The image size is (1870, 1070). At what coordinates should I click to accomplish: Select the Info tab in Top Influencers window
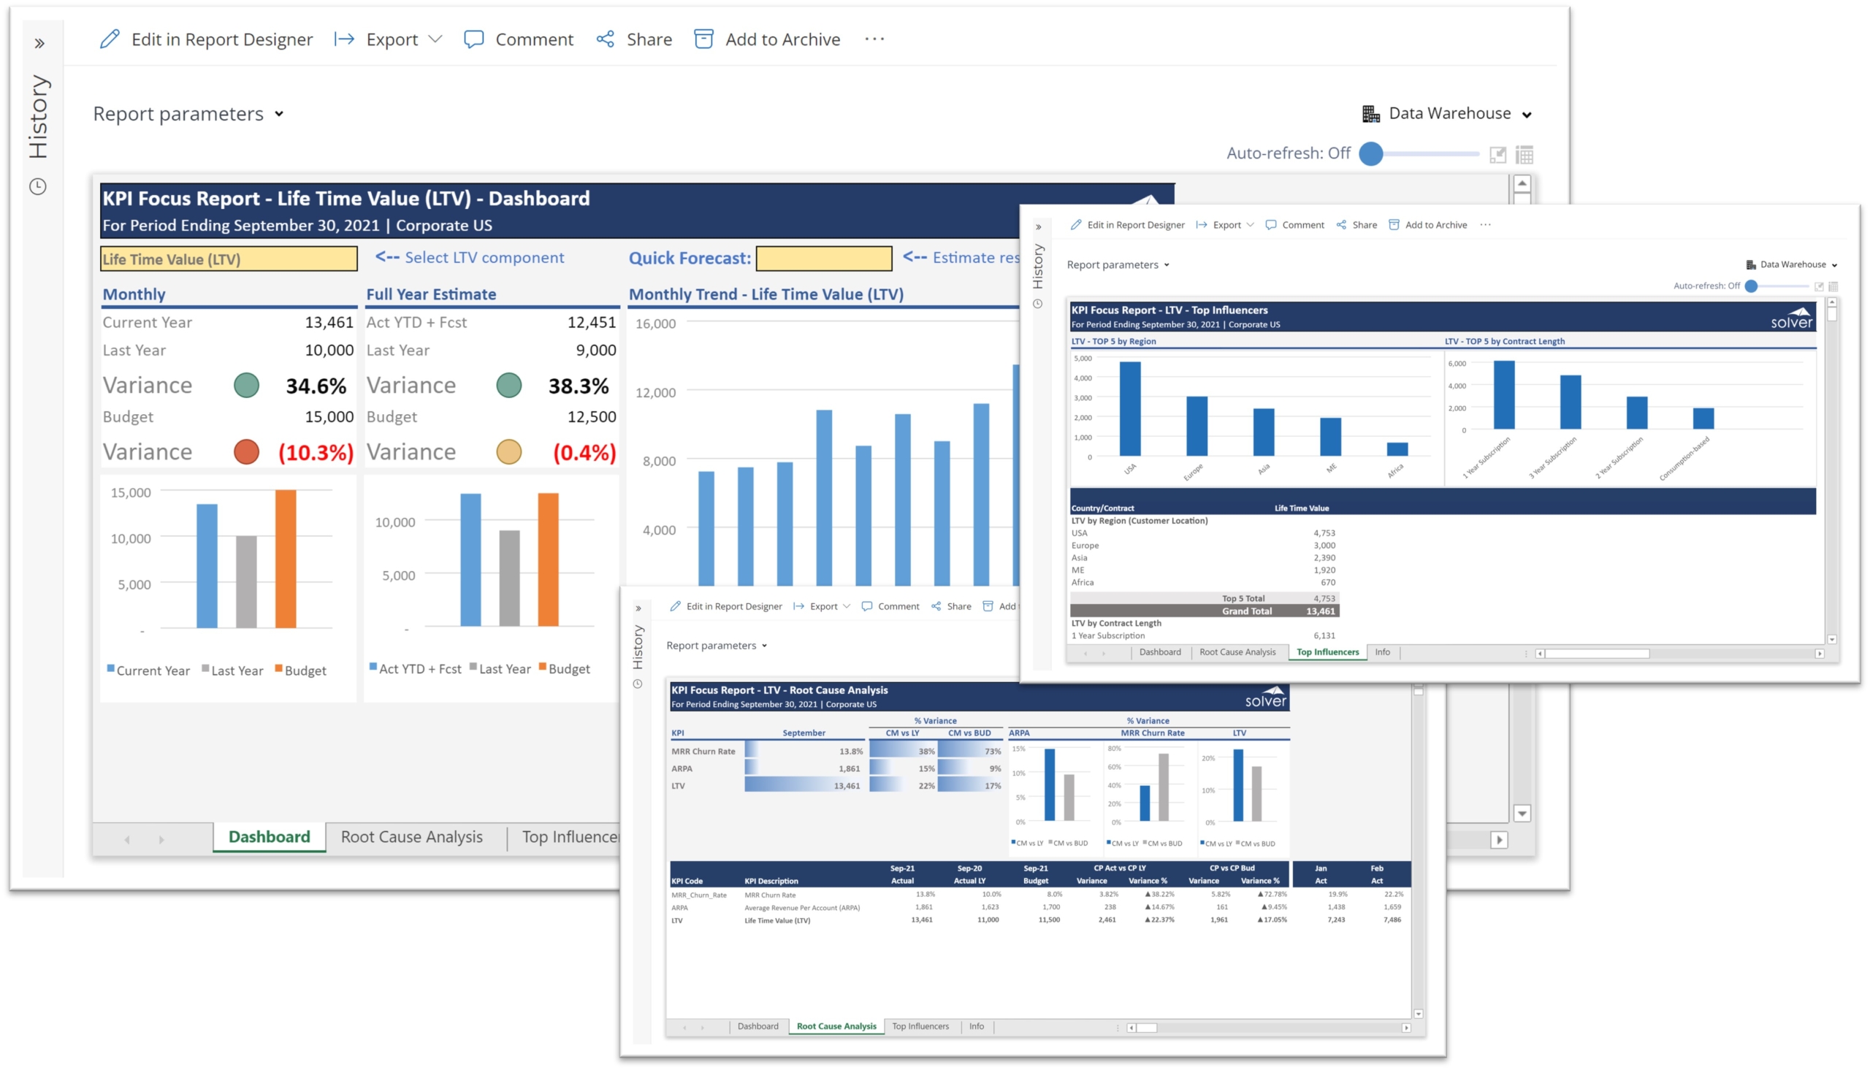pyautogui.click(x=1383, y=651)
